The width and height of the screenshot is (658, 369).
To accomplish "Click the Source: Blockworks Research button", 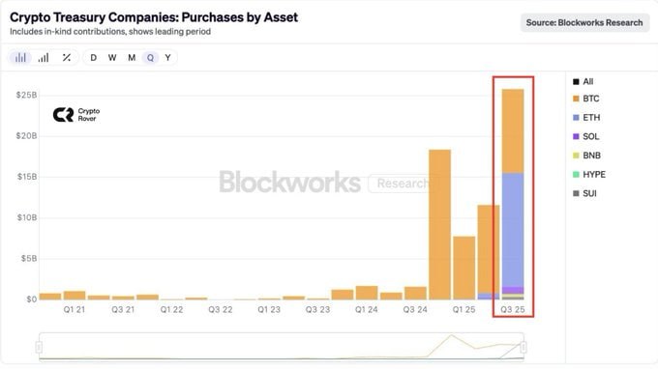I will pyautogui.click(x=584, y=22).
